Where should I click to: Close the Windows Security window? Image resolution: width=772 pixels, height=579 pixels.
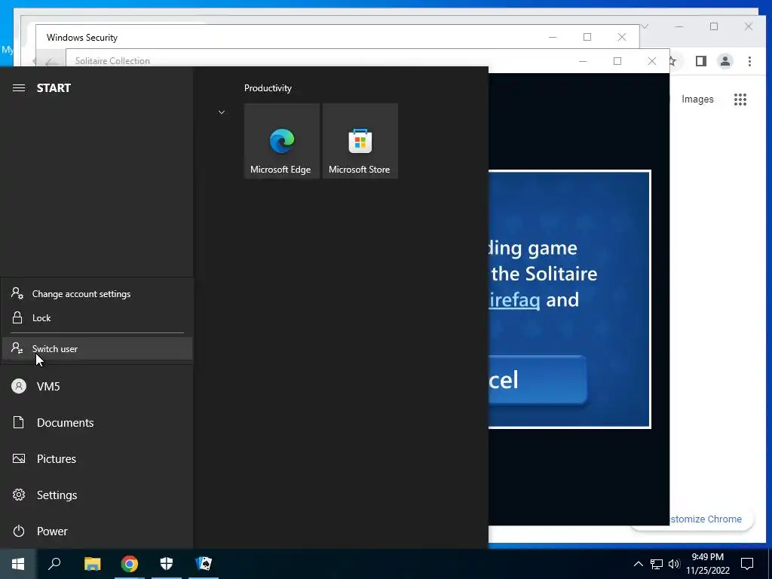coord(622,37)
